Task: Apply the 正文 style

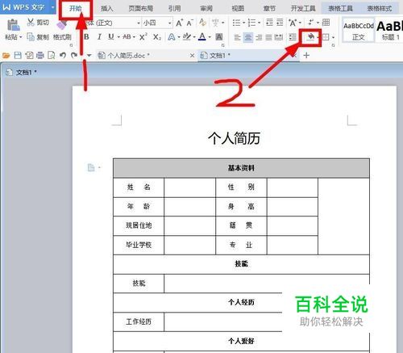Action: coord(359,31)
